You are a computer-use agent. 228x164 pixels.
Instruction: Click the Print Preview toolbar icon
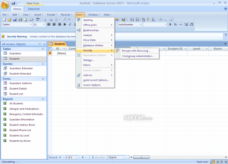[x=26, y=20]
